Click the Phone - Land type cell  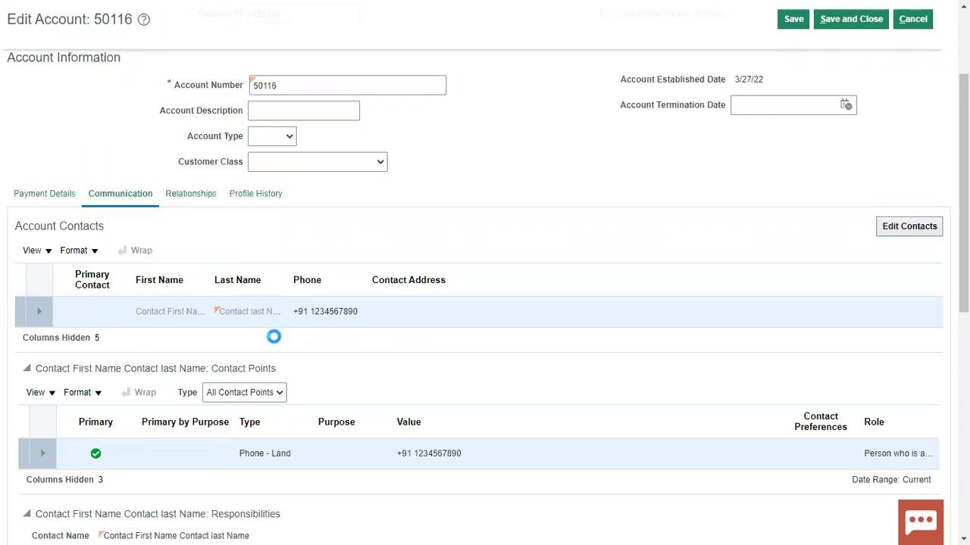click(x=264, y=453)
